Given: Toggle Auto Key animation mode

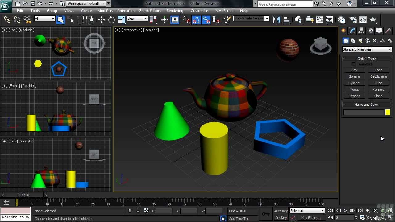Looking at the screenshot, I should [x=281, y=211].
